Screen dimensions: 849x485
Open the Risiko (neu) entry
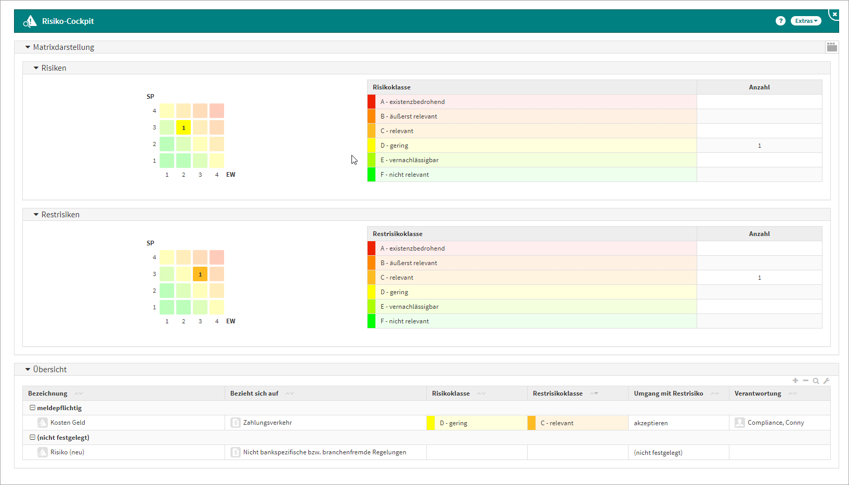pyautogui.click(x=67, y=452)
